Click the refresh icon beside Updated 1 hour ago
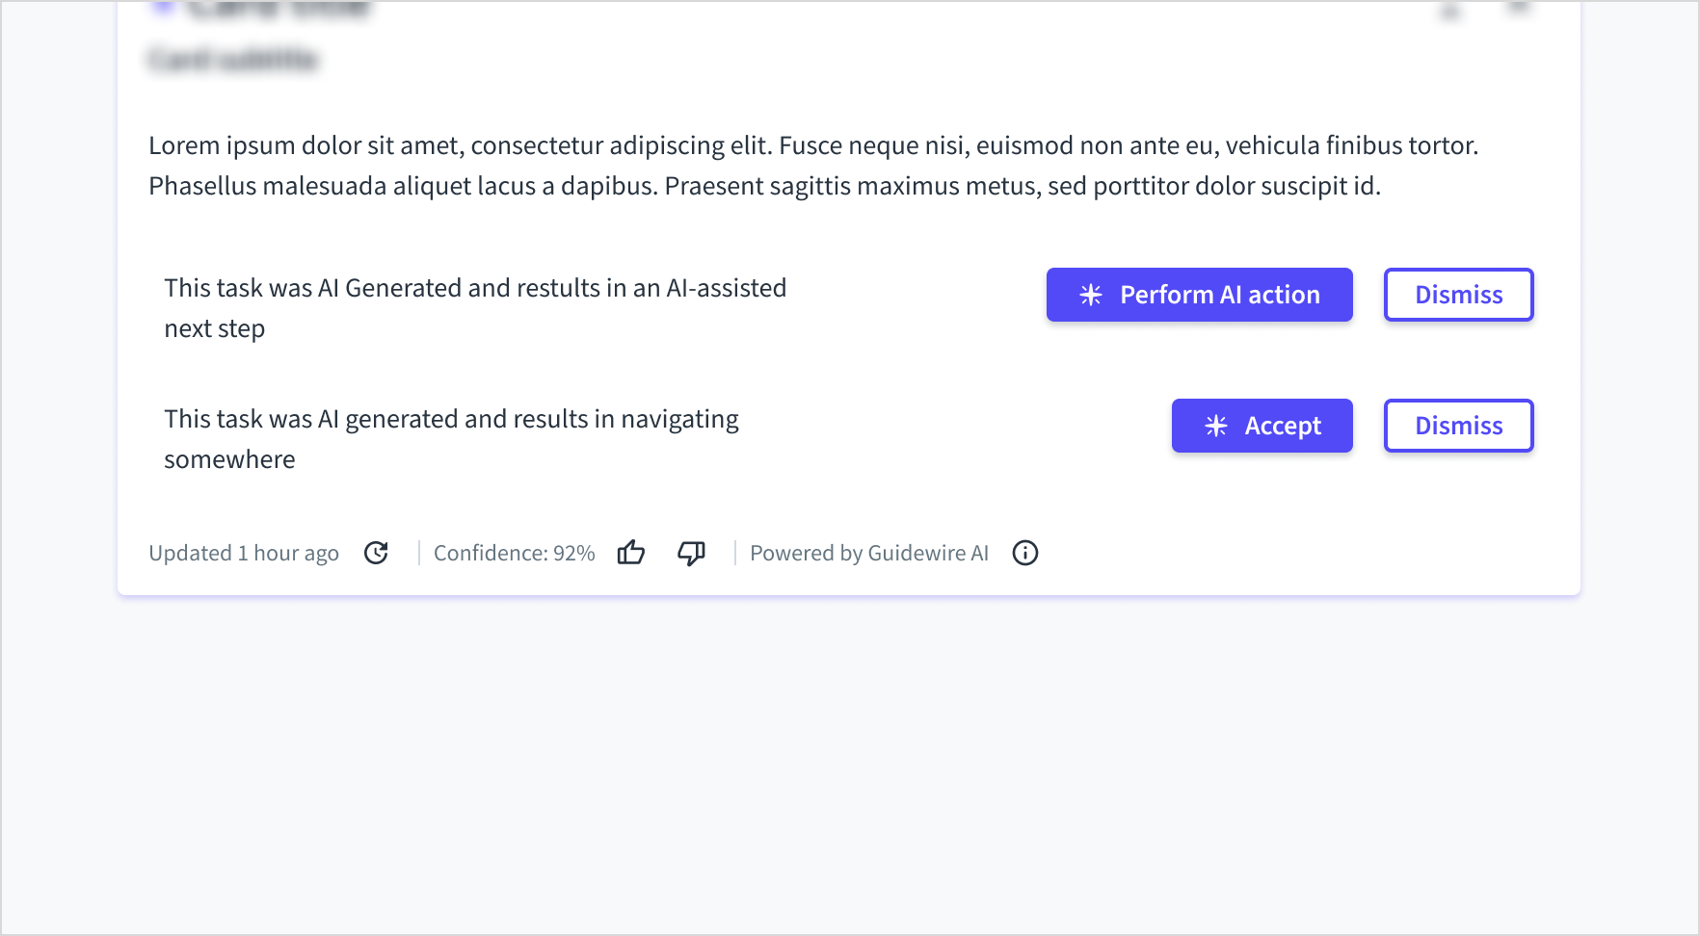Viewport: 1700px width, 936px height. pos(376,553)
